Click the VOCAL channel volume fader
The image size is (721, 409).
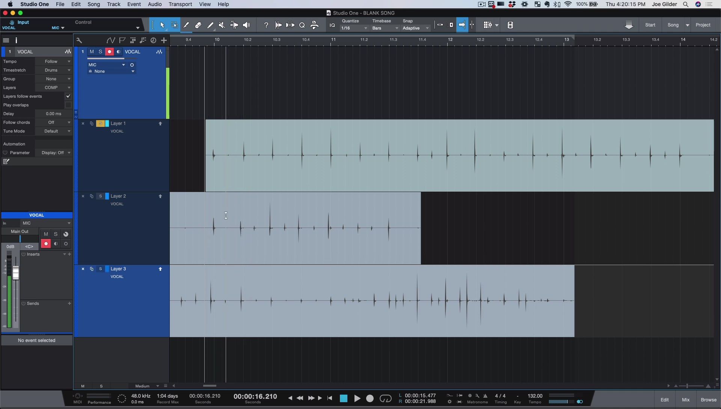pos(16,273)
